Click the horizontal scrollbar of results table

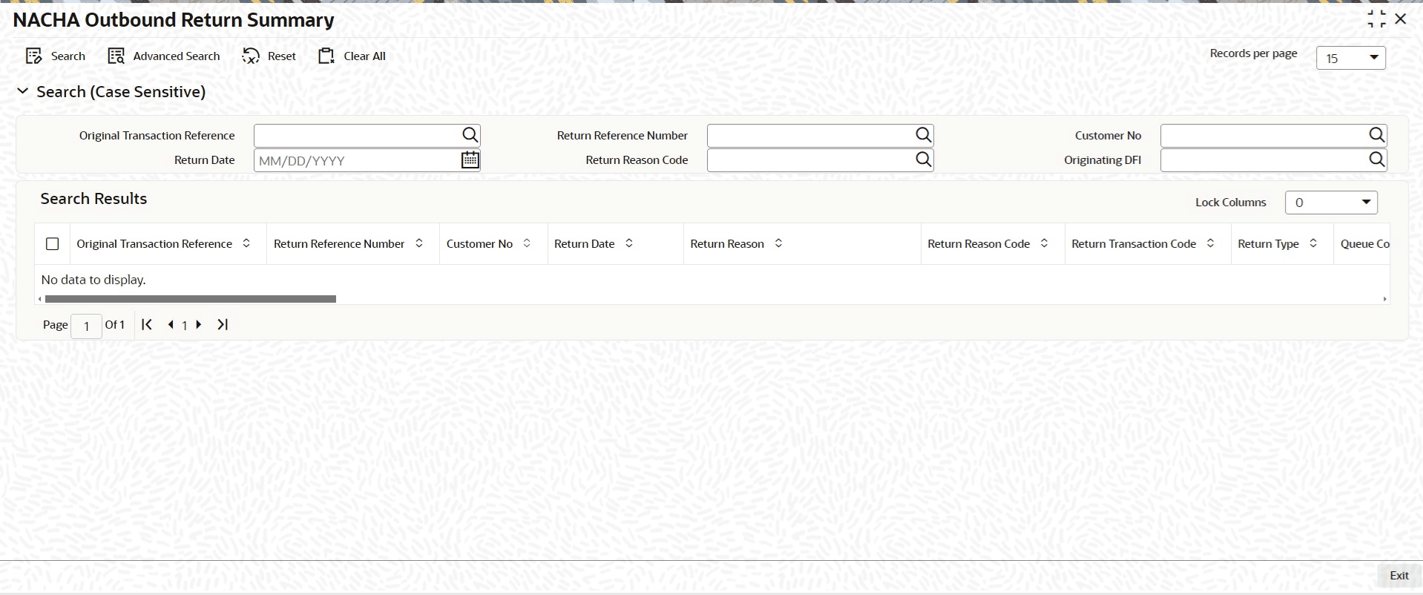[x=191, y=299]
